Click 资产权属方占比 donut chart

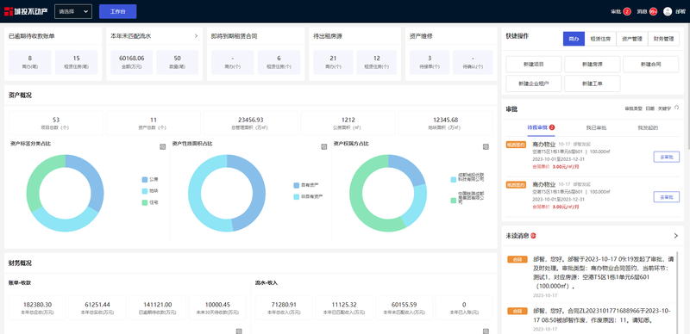click(x=388, y=193)
